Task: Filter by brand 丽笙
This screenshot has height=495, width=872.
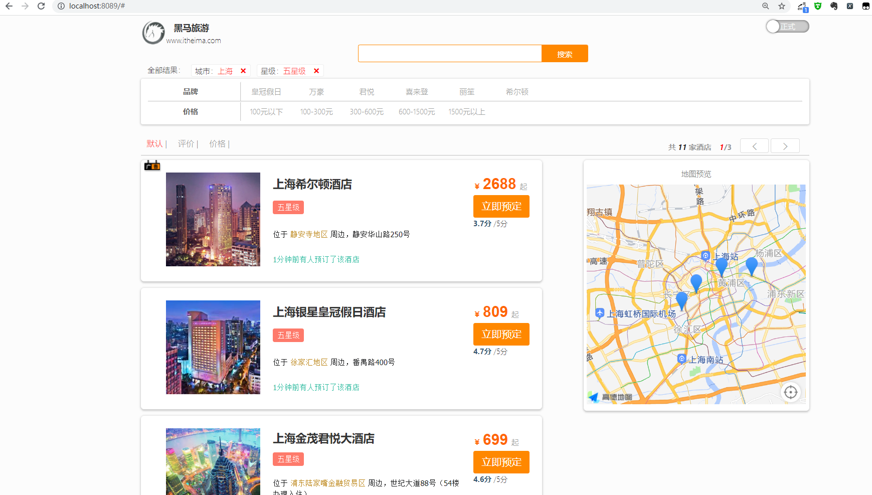Action: click(x=467, y=92)
